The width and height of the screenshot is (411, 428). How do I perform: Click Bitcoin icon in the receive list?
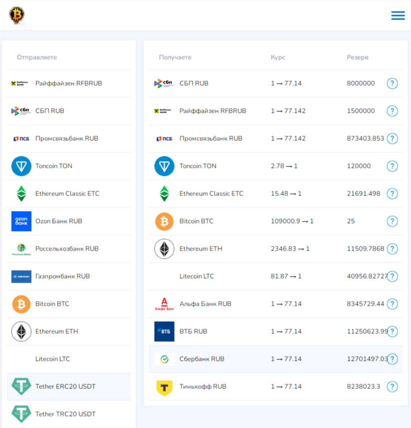(x=164, y=221)
